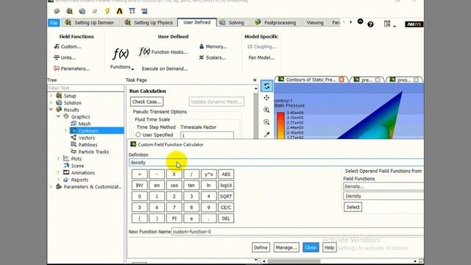Click the Reports icon in the tree
471x265 pixels.
coord(66,180)
